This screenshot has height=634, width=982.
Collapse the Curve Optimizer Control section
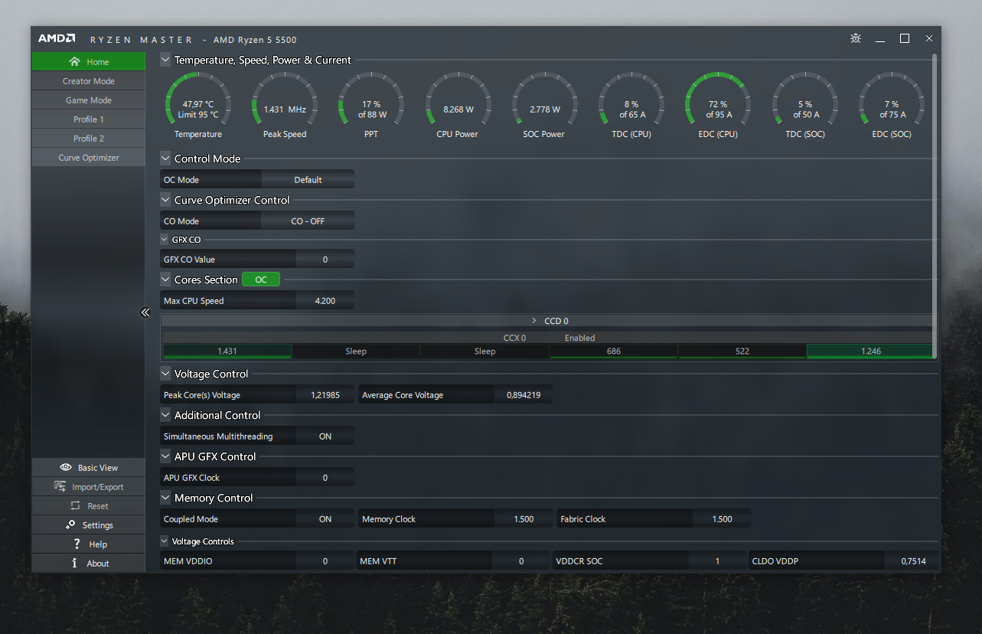point(165,200)
